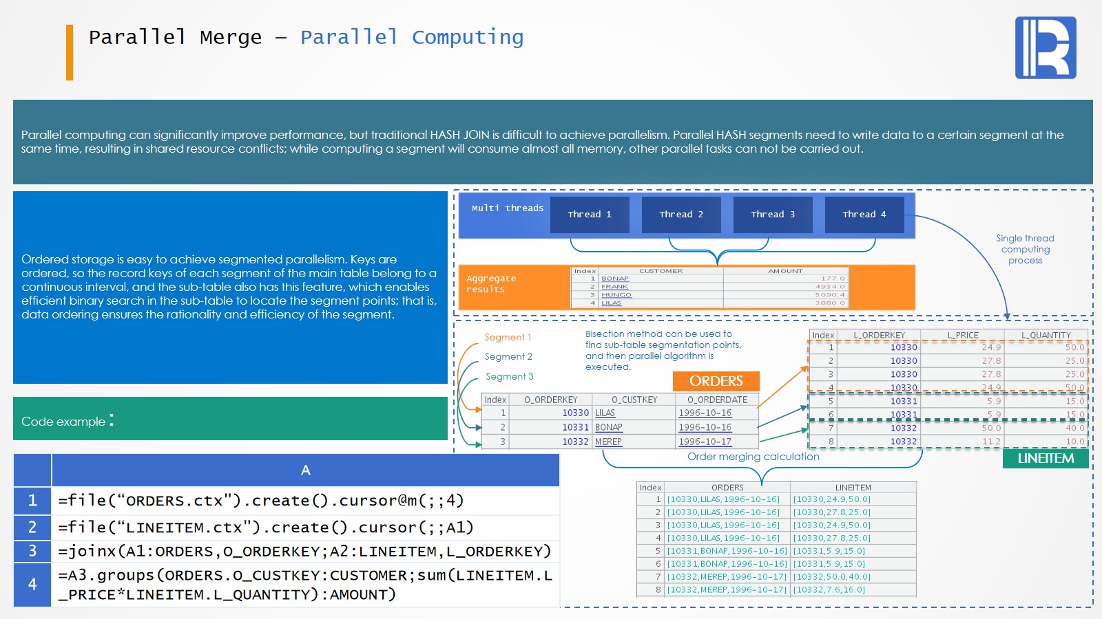The width and height of the screenshot is (1102, 619).
Task: Click the Segment 1 label
Action: [x=508, y=338]
